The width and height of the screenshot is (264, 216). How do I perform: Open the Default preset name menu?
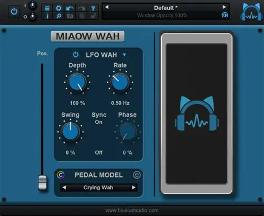[x=165, y=8]
